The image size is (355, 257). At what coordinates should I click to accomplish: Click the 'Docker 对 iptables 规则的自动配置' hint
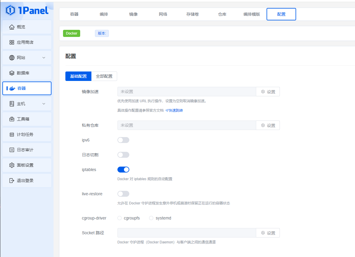click(145, 179)
